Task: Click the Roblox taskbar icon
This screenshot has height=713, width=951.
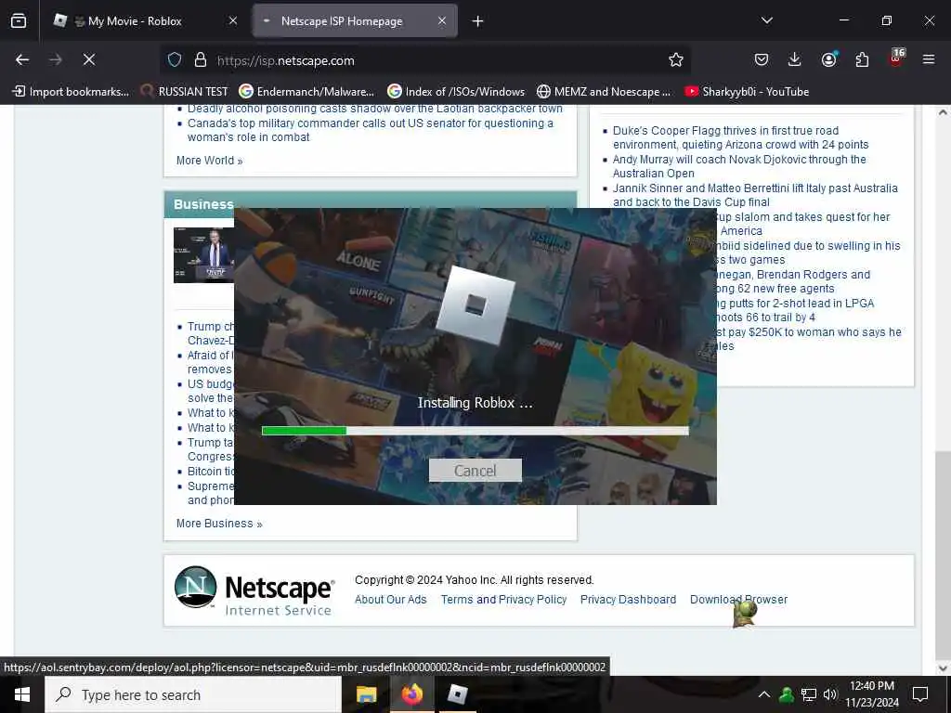Action: click(x=457, y=694)
